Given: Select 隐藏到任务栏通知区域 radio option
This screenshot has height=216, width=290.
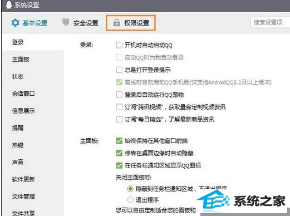Looking at the screenshot, I should 130,189.
